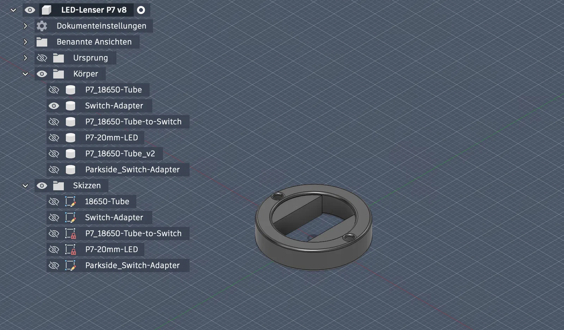
Task: Show the 18650-Tube sketch
Action: [x=54, y=202]
